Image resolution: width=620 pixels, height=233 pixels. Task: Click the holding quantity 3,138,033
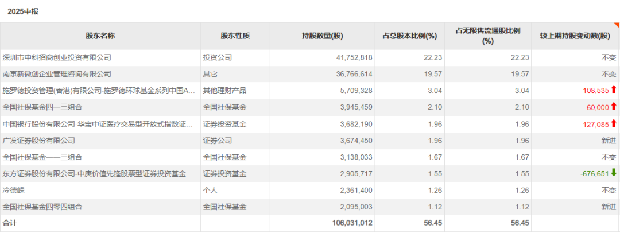[355, 157]
